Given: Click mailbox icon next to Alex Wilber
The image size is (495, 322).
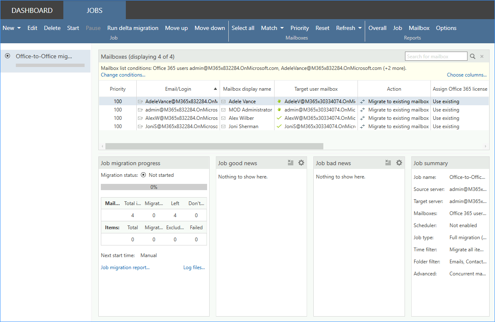Looking at the screenshot, I should pyautogui.click(x=223, y=118).
